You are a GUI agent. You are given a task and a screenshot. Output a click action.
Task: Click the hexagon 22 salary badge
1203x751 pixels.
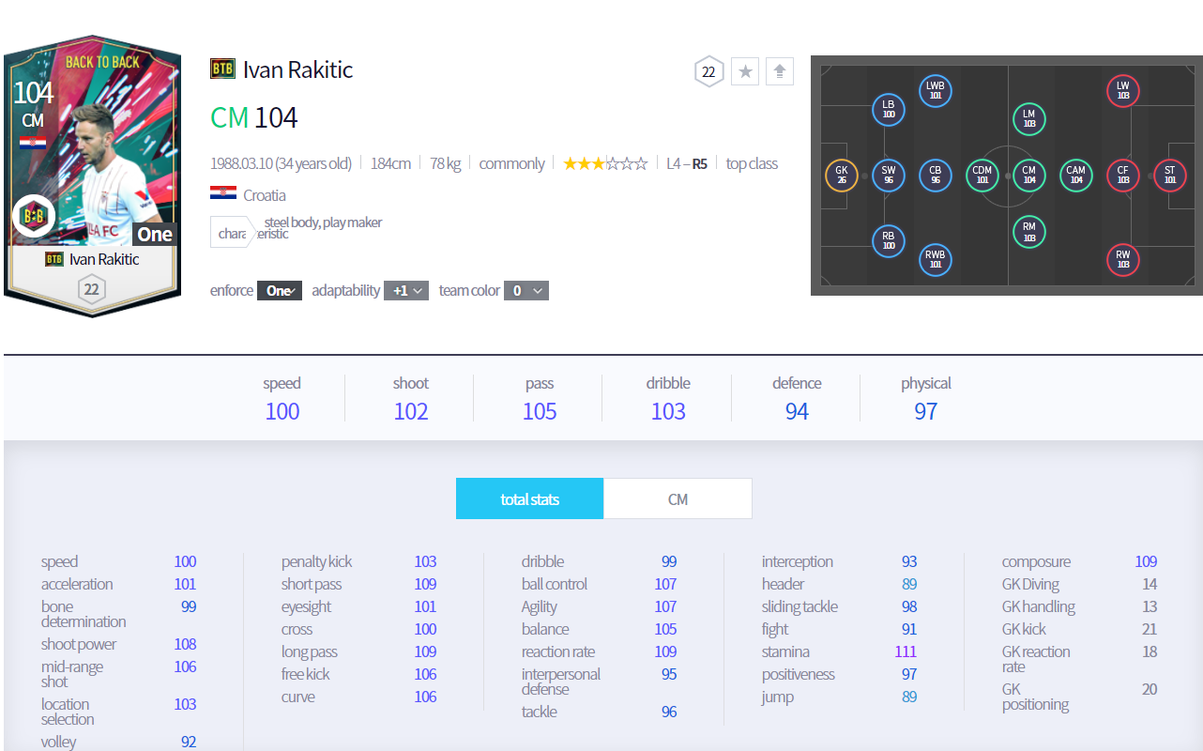[x=708, y=71]
